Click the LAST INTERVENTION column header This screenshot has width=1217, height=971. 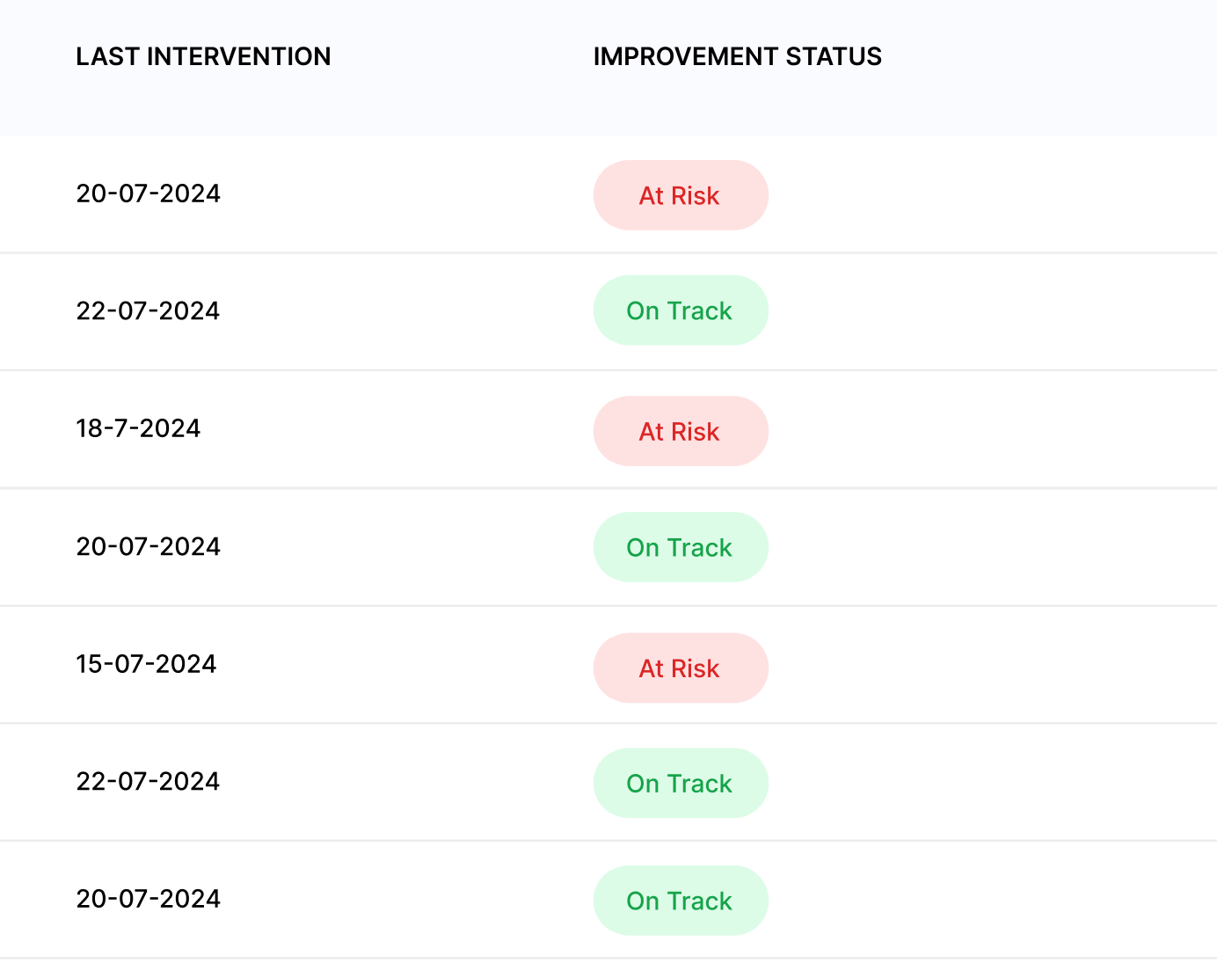[x=203, y=57]
